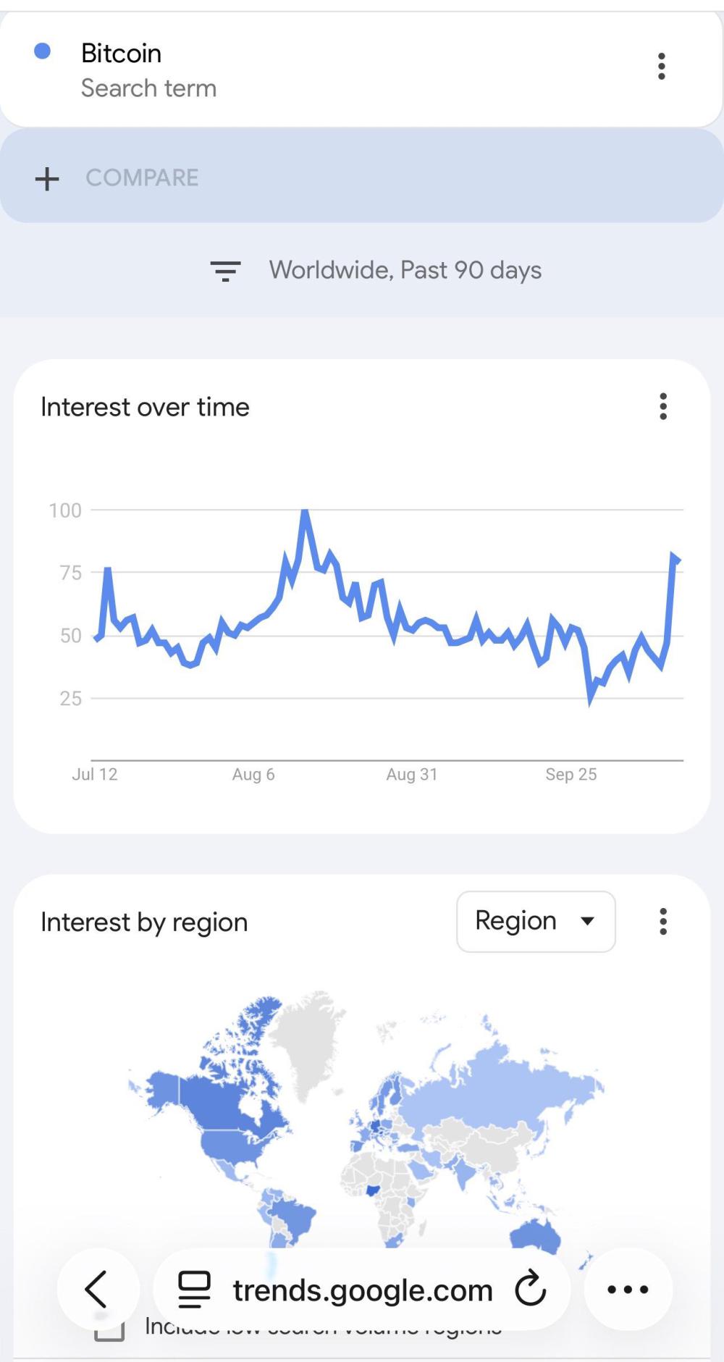The image size is (724, 1362).
Task: Open Interest over time more options
Action: coord(662,407)
